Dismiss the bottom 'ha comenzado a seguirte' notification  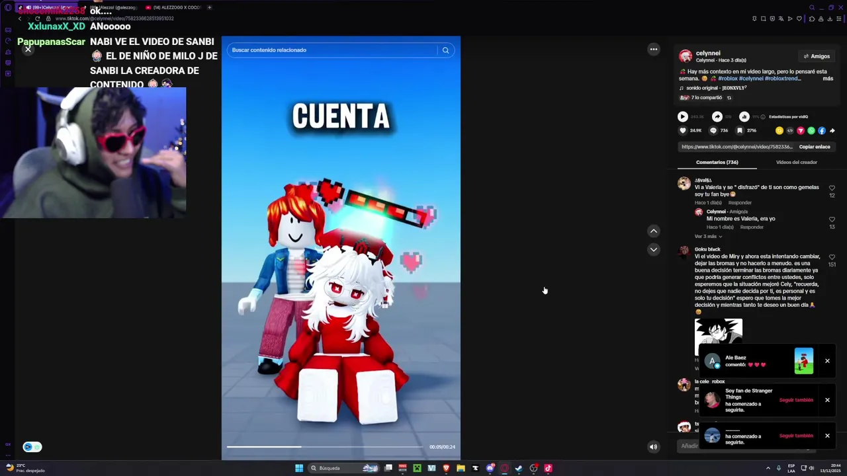(827, 436)
